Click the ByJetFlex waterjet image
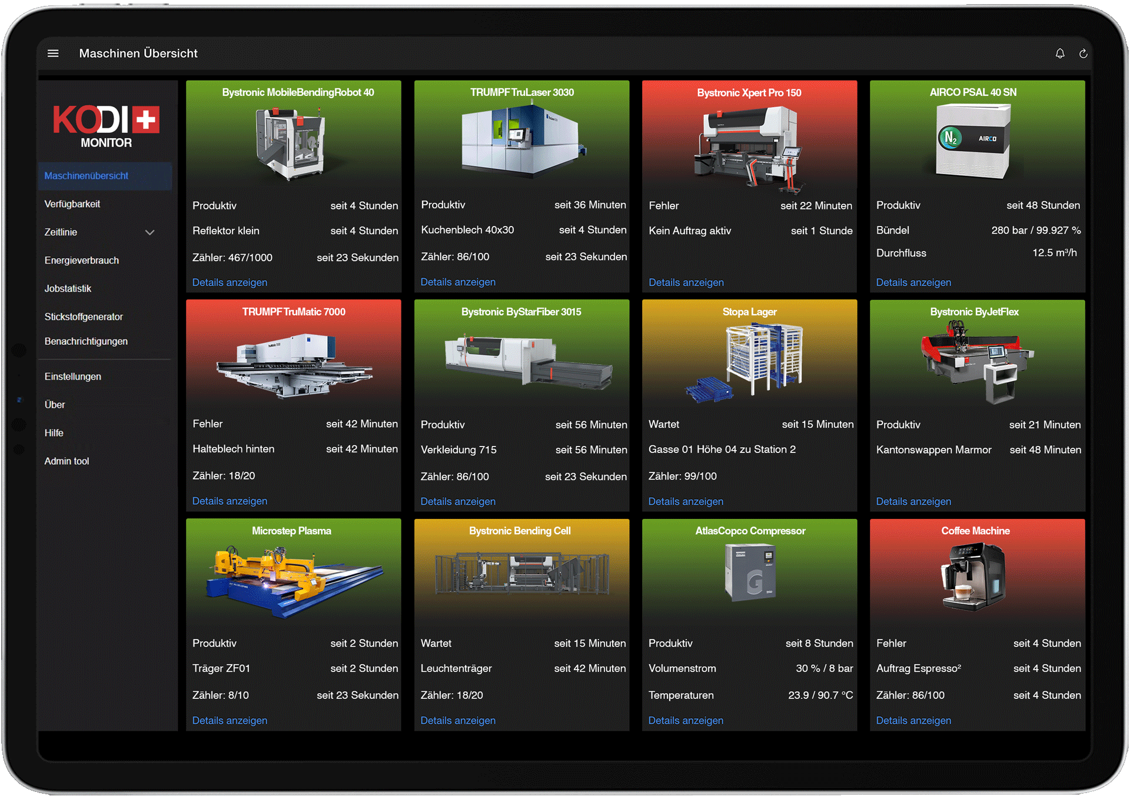This screenshot has width=1130, height=796. [977, 362]
